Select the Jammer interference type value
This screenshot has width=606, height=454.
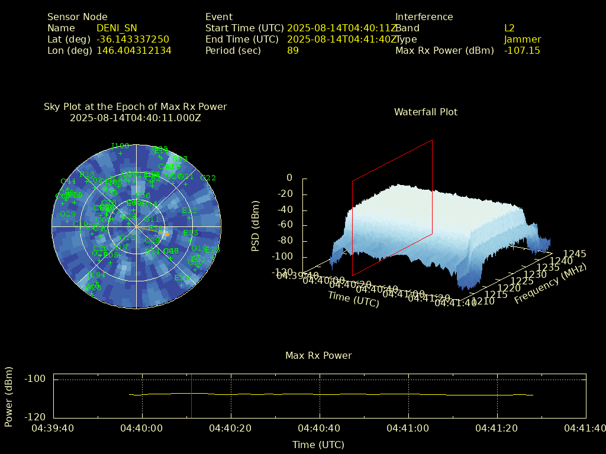[522, 39]
